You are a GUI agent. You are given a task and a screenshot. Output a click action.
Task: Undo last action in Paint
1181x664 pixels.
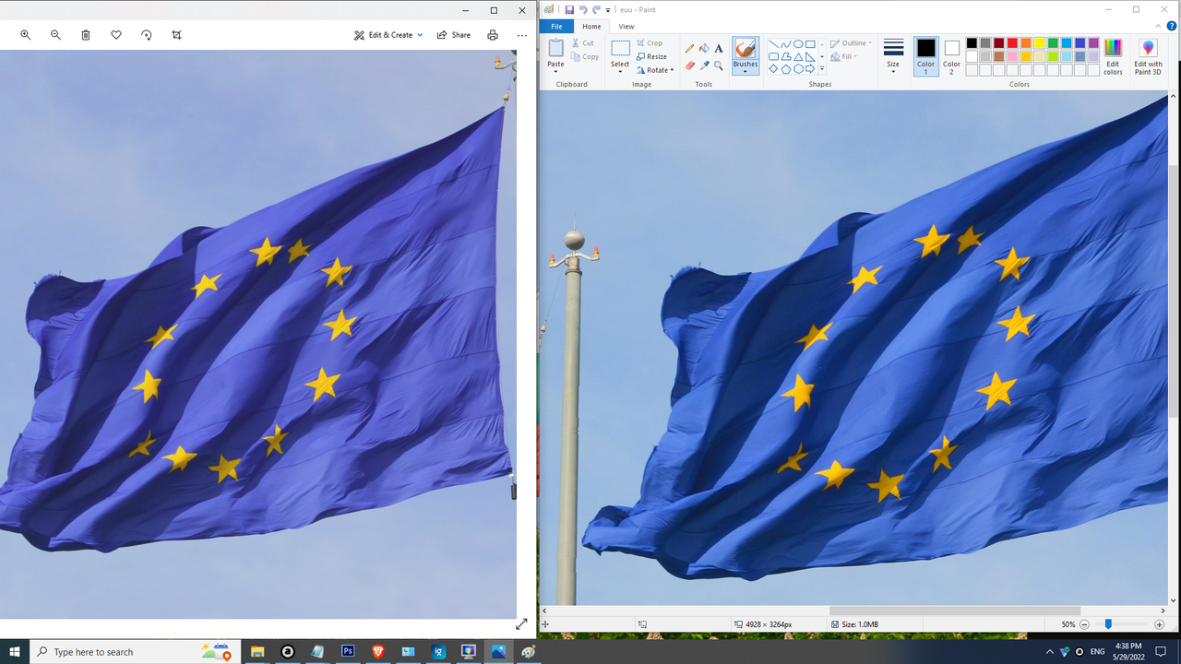click(x=582, y=9)
